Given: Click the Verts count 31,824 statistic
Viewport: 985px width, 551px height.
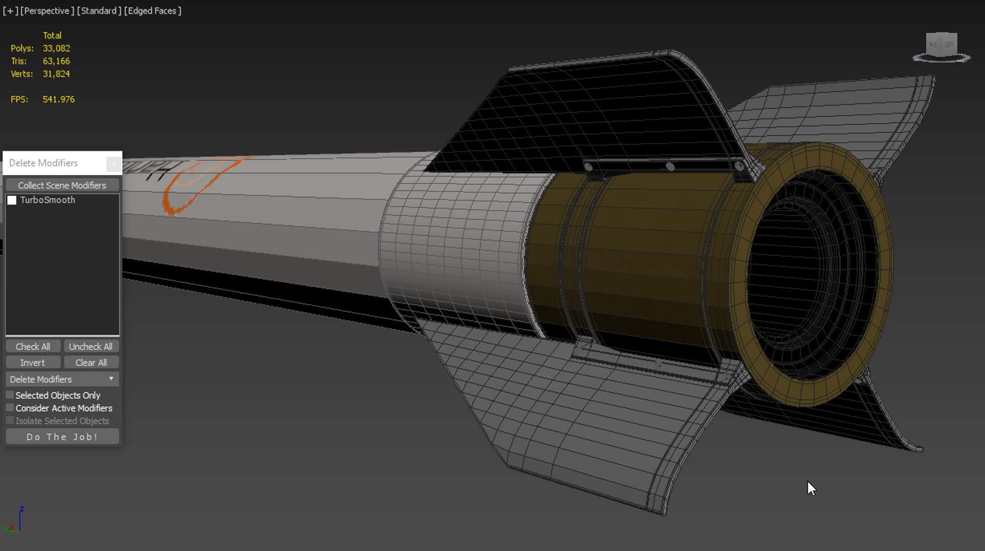Looking at the screenshot, I should tap(56, 74).
